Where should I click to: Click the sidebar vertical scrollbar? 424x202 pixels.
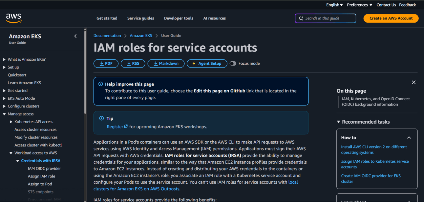tap(85, 72)
